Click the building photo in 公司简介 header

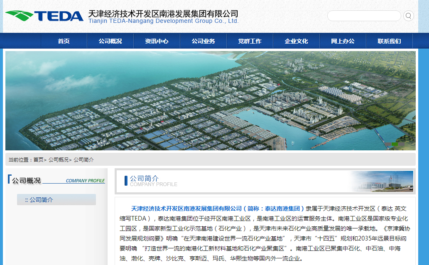(x=382, y=181)
